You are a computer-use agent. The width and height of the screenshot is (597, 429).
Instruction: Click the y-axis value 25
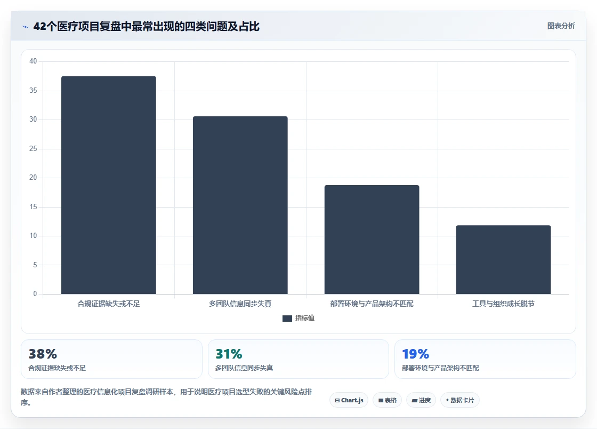[x=33, y=148]
